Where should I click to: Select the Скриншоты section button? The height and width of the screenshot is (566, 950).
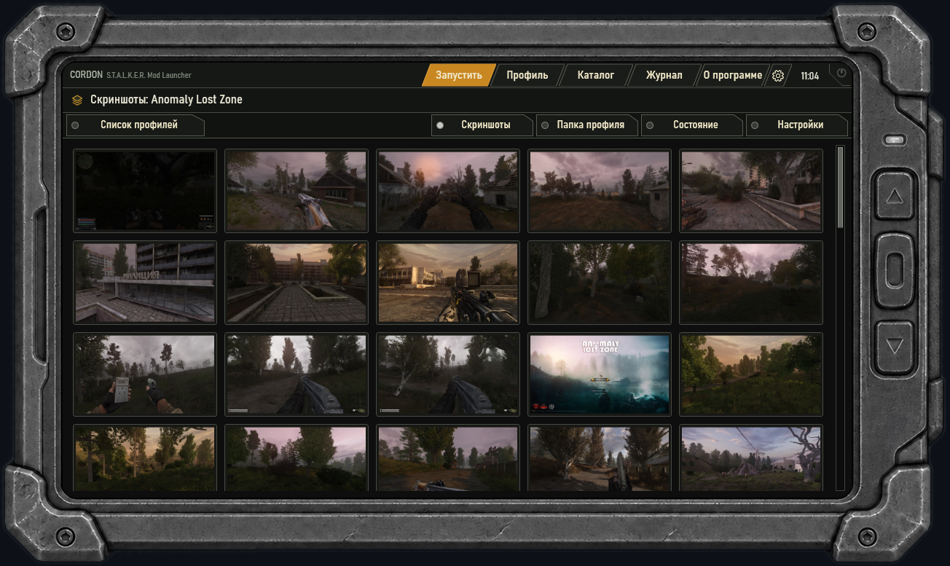(x=482, y=125)
